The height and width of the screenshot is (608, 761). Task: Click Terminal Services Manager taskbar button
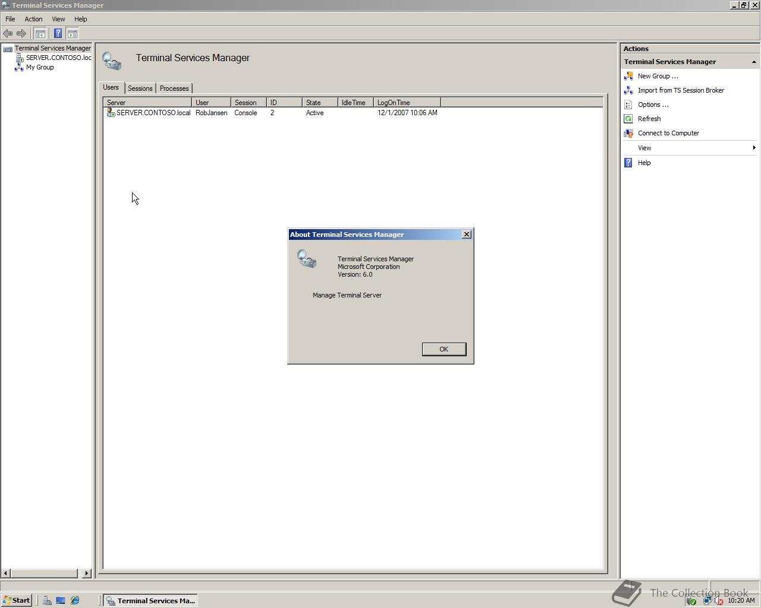150,600
